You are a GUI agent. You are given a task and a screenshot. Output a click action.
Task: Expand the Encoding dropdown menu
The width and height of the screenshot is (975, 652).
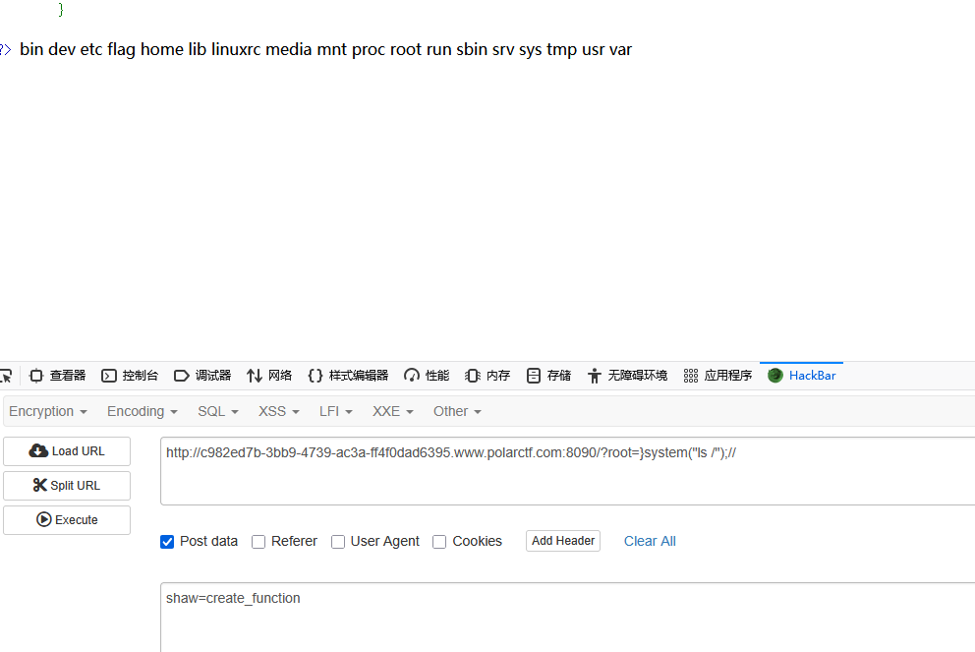pos(143,411)
